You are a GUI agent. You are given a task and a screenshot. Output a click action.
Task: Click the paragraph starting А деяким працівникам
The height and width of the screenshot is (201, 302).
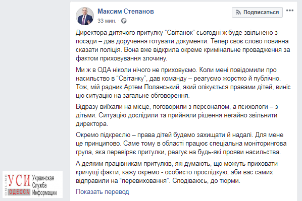[x=177, y=172]
